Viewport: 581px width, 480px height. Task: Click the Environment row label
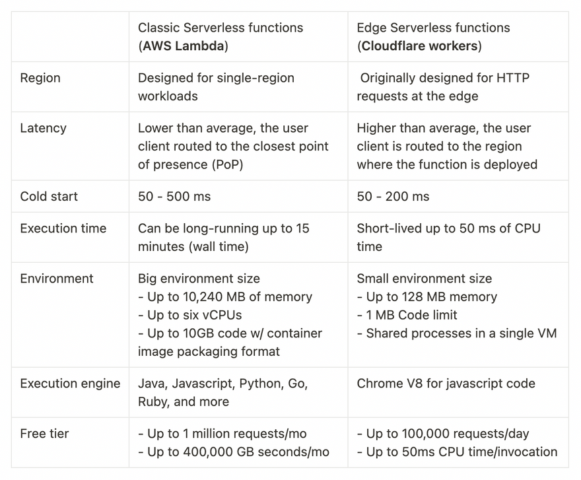tap(57, 279)
